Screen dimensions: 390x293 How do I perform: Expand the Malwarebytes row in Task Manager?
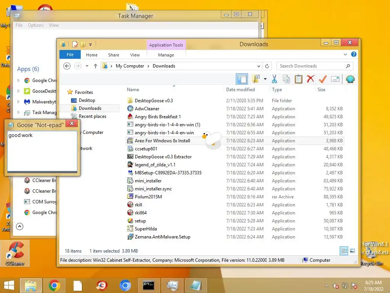pos(18,101)
